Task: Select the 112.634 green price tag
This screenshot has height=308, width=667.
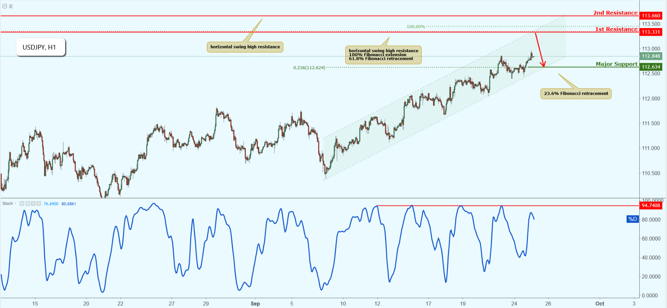Action: click(x=651, y=67)
